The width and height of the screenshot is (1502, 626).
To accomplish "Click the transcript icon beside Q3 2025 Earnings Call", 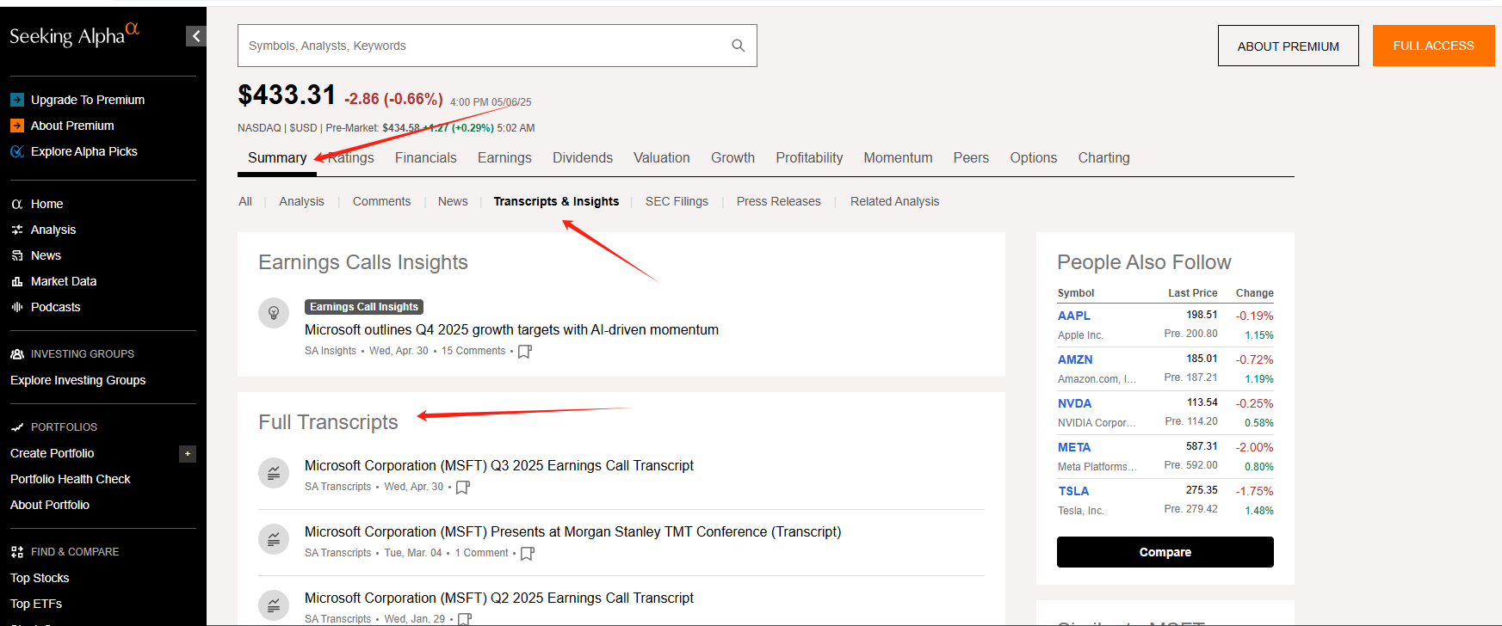I will (274, 473).
